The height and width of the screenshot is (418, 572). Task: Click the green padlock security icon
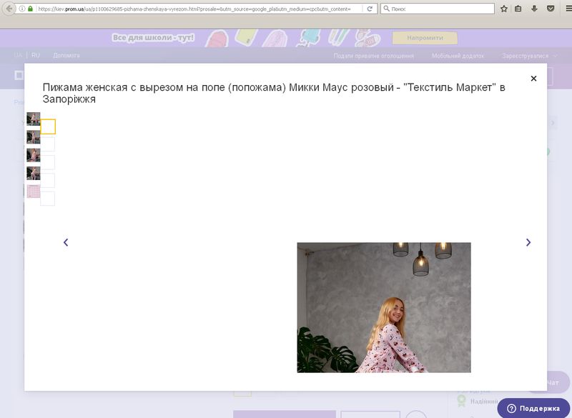click(30, 9)
